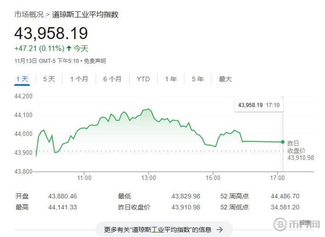Switch to the 1 年 tab
This screenshot has width=325, height=237.
(x=171, y=79)
